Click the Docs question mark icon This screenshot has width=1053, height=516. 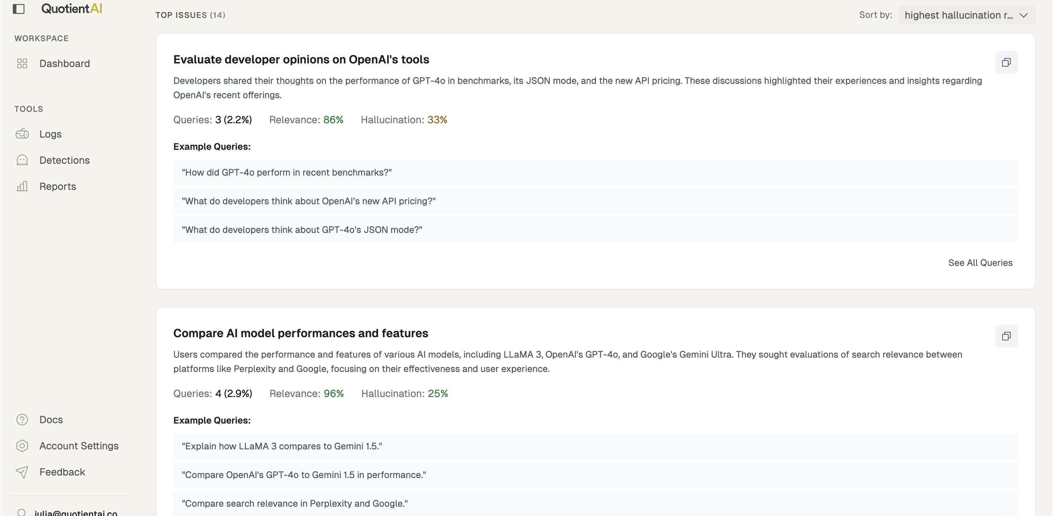pyautogui.click(x=22, y=420)
